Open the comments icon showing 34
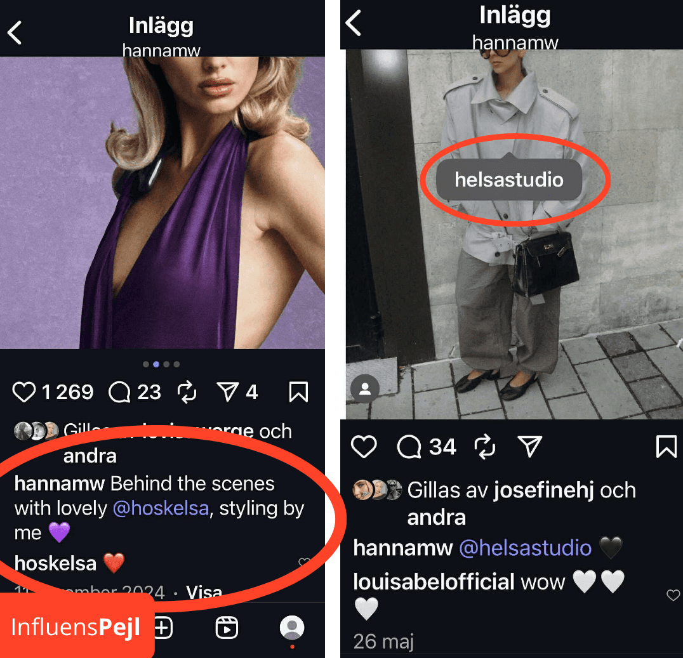 pyautogui.click(x=409, y=447)
